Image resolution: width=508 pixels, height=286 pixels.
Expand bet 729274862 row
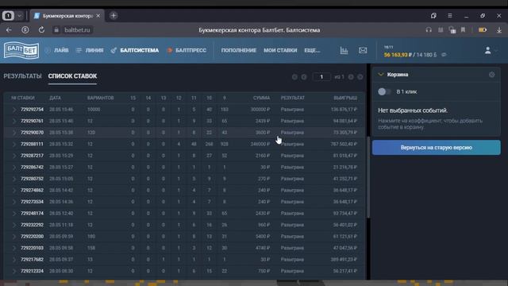14,191
